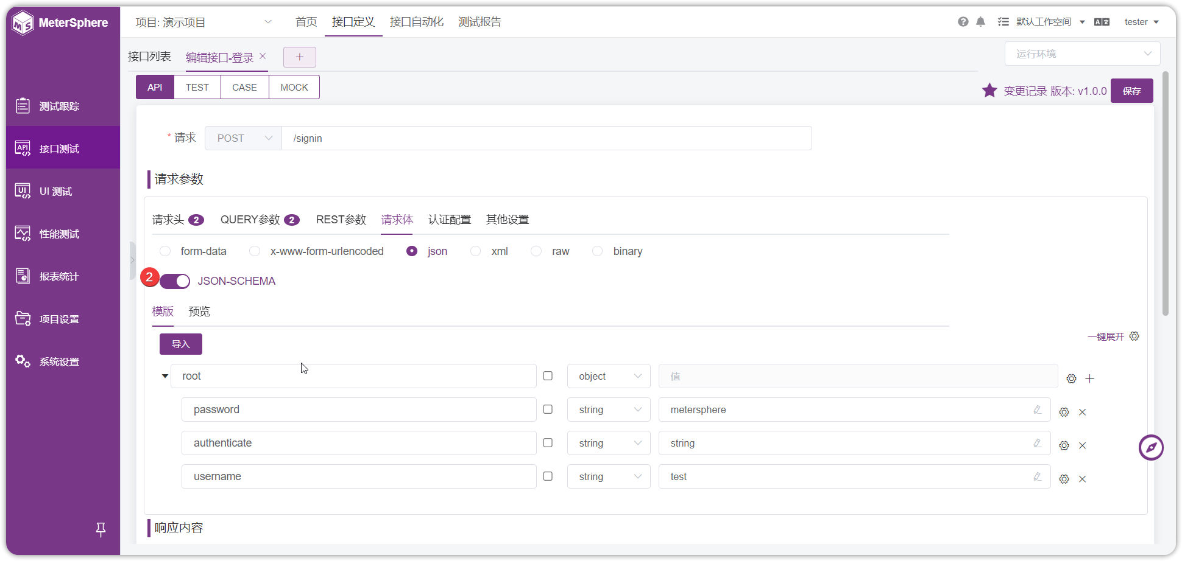Image resolution: width=1182 pixels, height=561 pixels.
Task: Delete the username field row
Action: (1083, 479)
